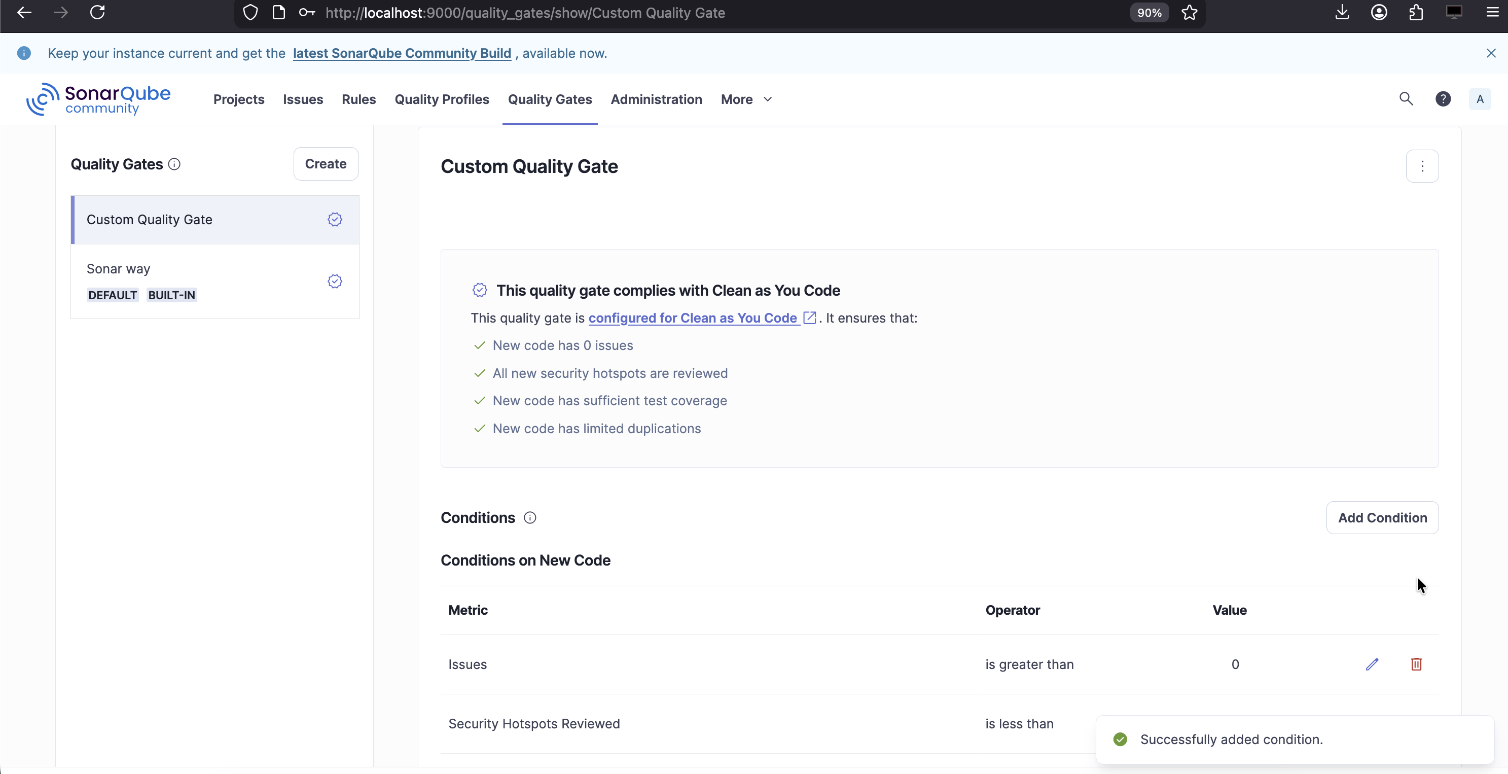Screen dimensions: 1508x774
Task: Open the user account avatar menu
Action: tap(1479, 99)
